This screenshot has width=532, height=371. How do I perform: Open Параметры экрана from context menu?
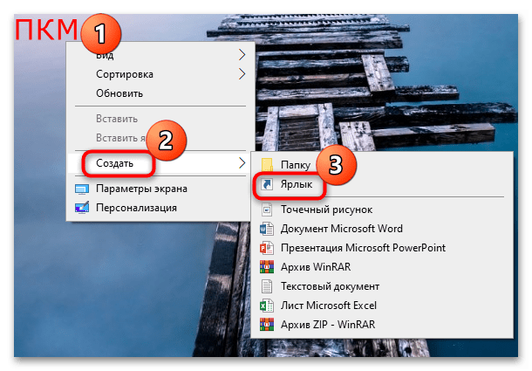[159, 189]
